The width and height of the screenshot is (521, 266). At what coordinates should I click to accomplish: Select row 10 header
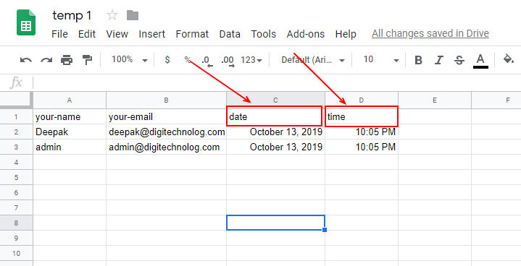[x=16, y=254]
